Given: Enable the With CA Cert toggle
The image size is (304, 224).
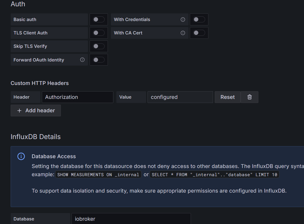Looking at the screenshot, I should click(199, 33).
